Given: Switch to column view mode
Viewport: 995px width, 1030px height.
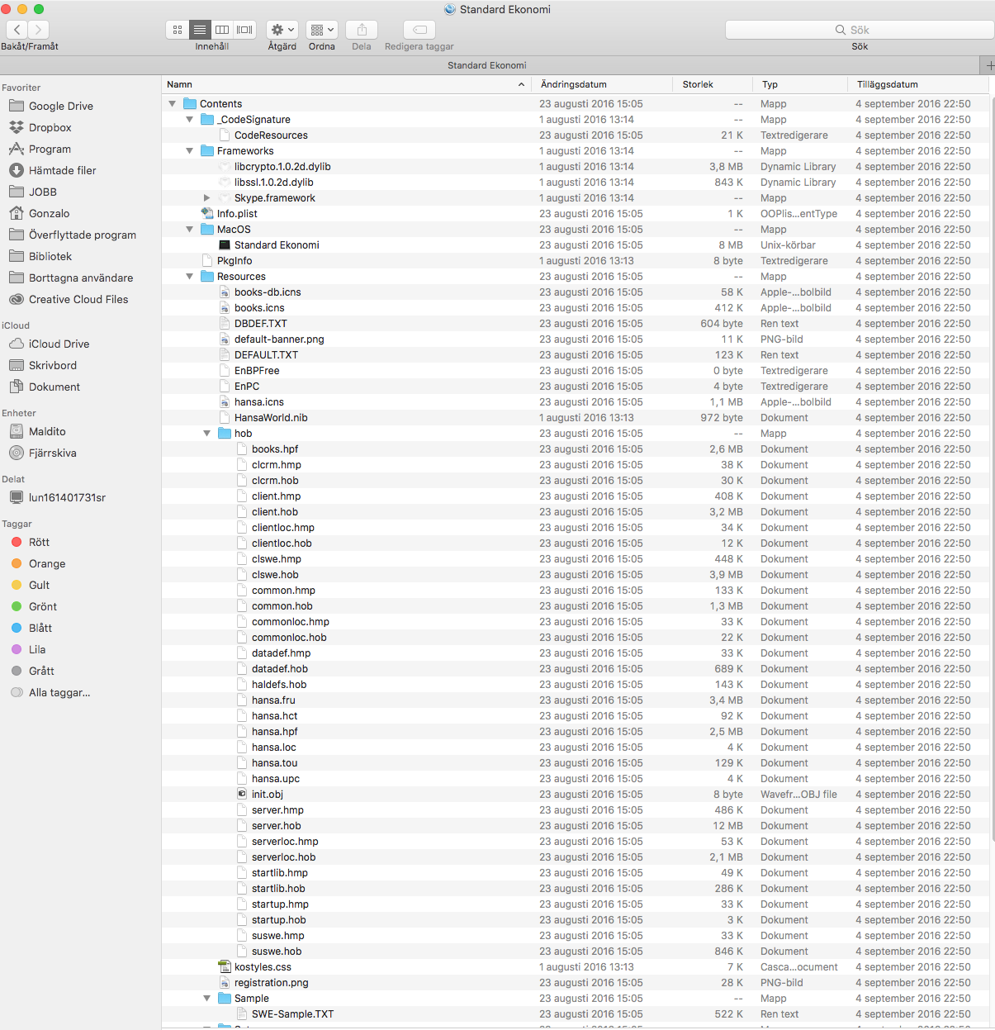Looking at the screenshot, I should click(222, 30).
